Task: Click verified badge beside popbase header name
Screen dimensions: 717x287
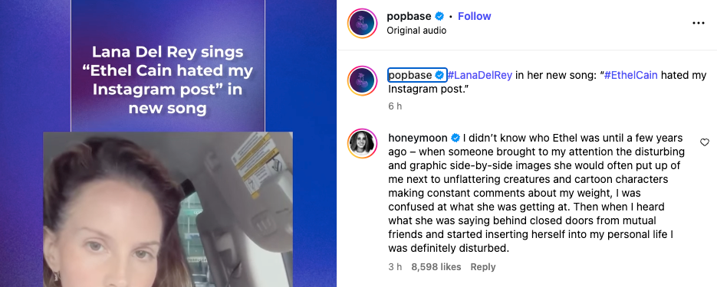Action: (x=439, y=16)
